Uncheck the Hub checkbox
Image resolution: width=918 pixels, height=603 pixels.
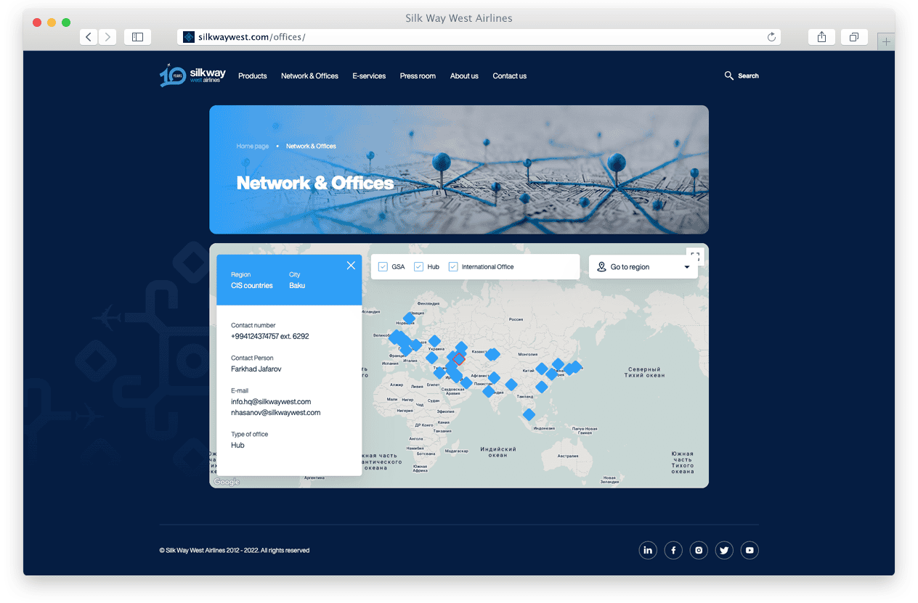tap(418, 267)
